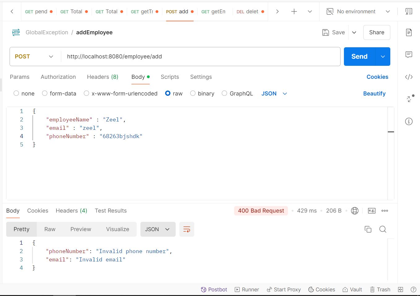This screenshot has height=296, width=420.
Task: Click the request body editor scrollbar marker
Action: pos(391,132)
